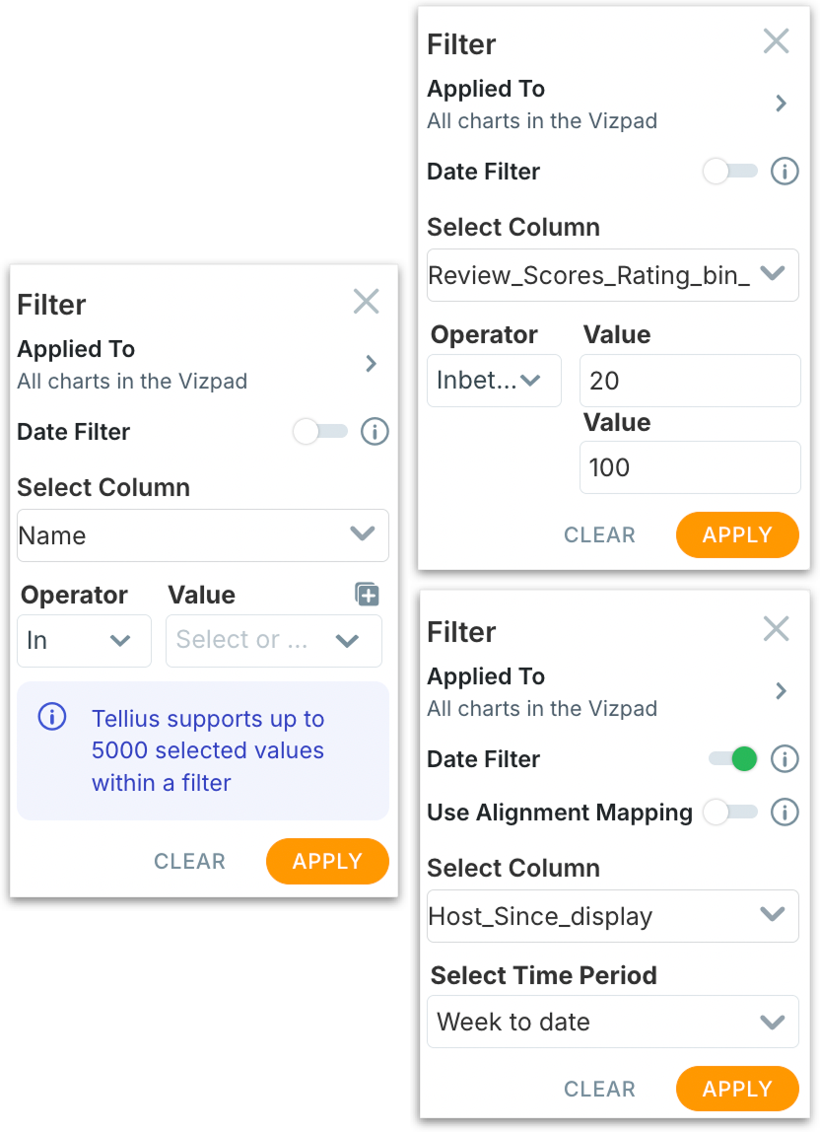Turn off the enabled Date Filter toggle
Image resolution: width=820 pixels, height=1132 pixels.
(732, 759)
